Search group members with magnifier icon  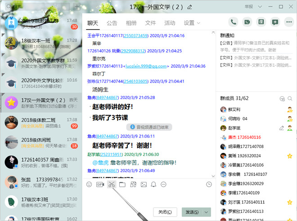tap(290, 98)
